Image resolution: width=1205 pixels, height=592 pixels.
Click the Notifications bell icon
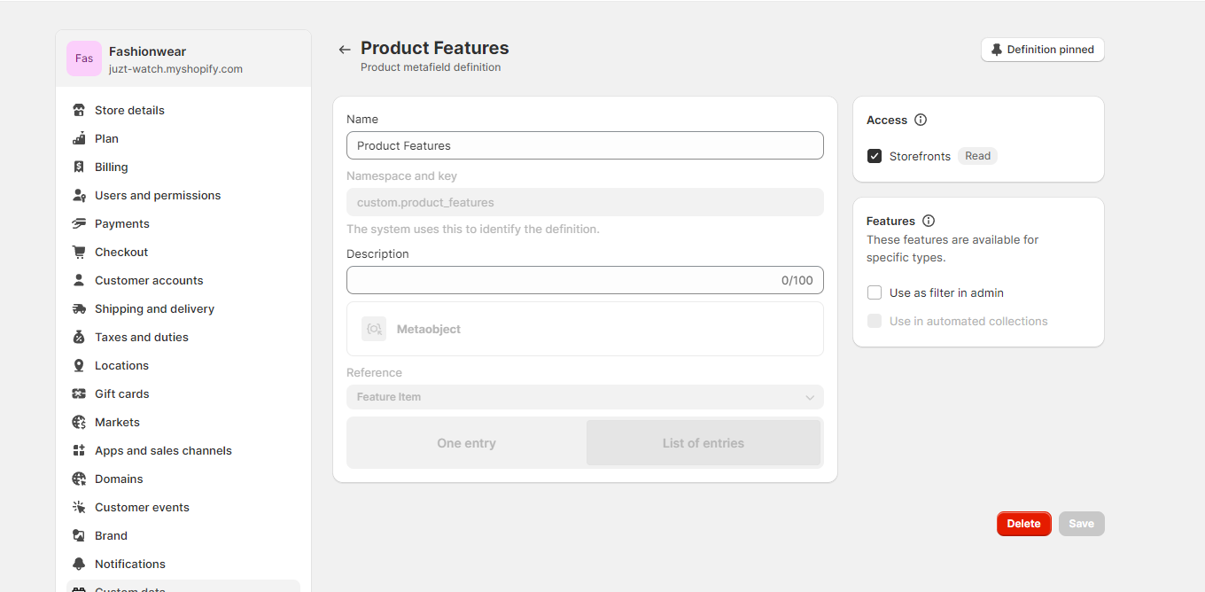pos(79,564)
